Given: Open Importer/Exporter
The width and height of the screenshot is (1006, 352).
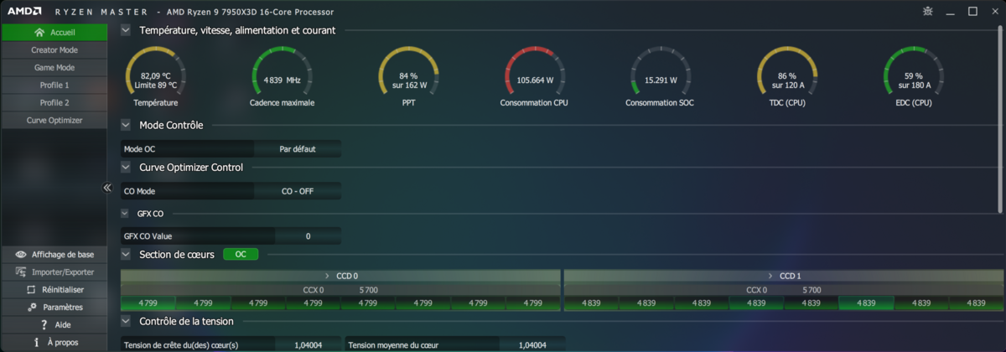Looking at the screenshot, I should click(x=54, y=272).
